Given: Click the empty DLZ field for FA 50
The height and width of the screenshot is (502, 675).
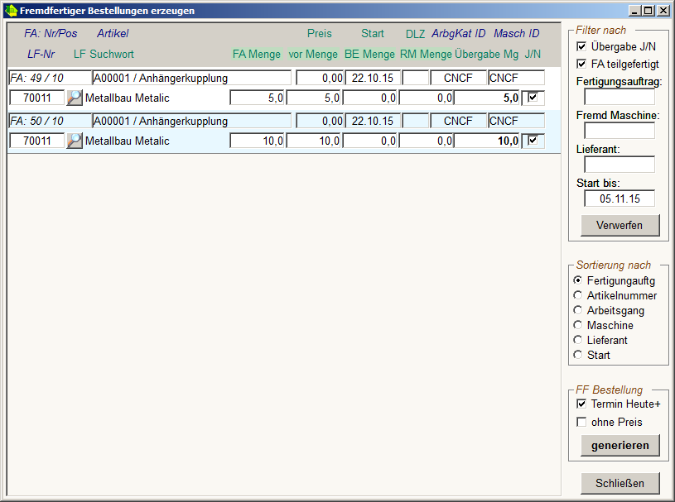Looking at the screenshot, I should (416, 121).
